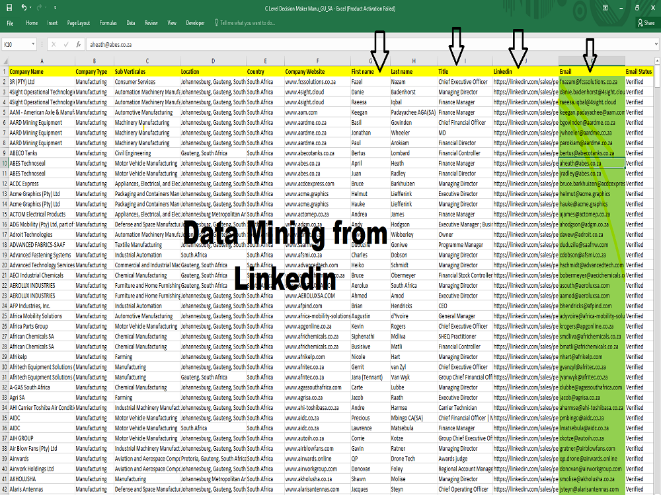Click the Cancel entry icon in formula bar
Viewport: 661px width, 495px height.
click(54, 44)
